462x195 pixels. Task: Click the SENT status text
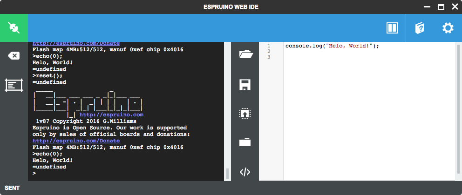coord(12,188)
